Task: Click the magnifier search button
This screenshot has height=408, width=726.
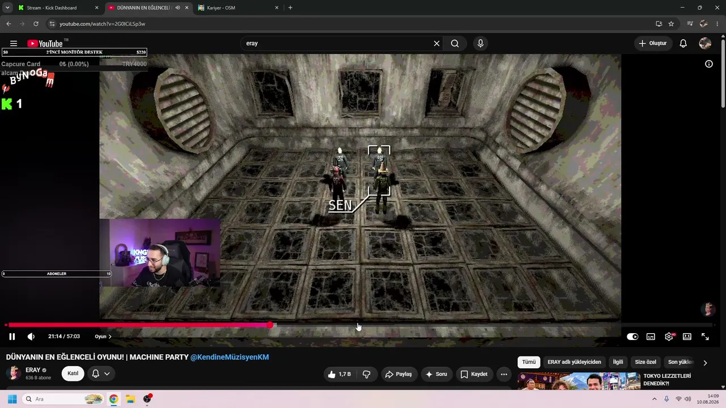Action: pyautogui.click(x=455, y=43)
